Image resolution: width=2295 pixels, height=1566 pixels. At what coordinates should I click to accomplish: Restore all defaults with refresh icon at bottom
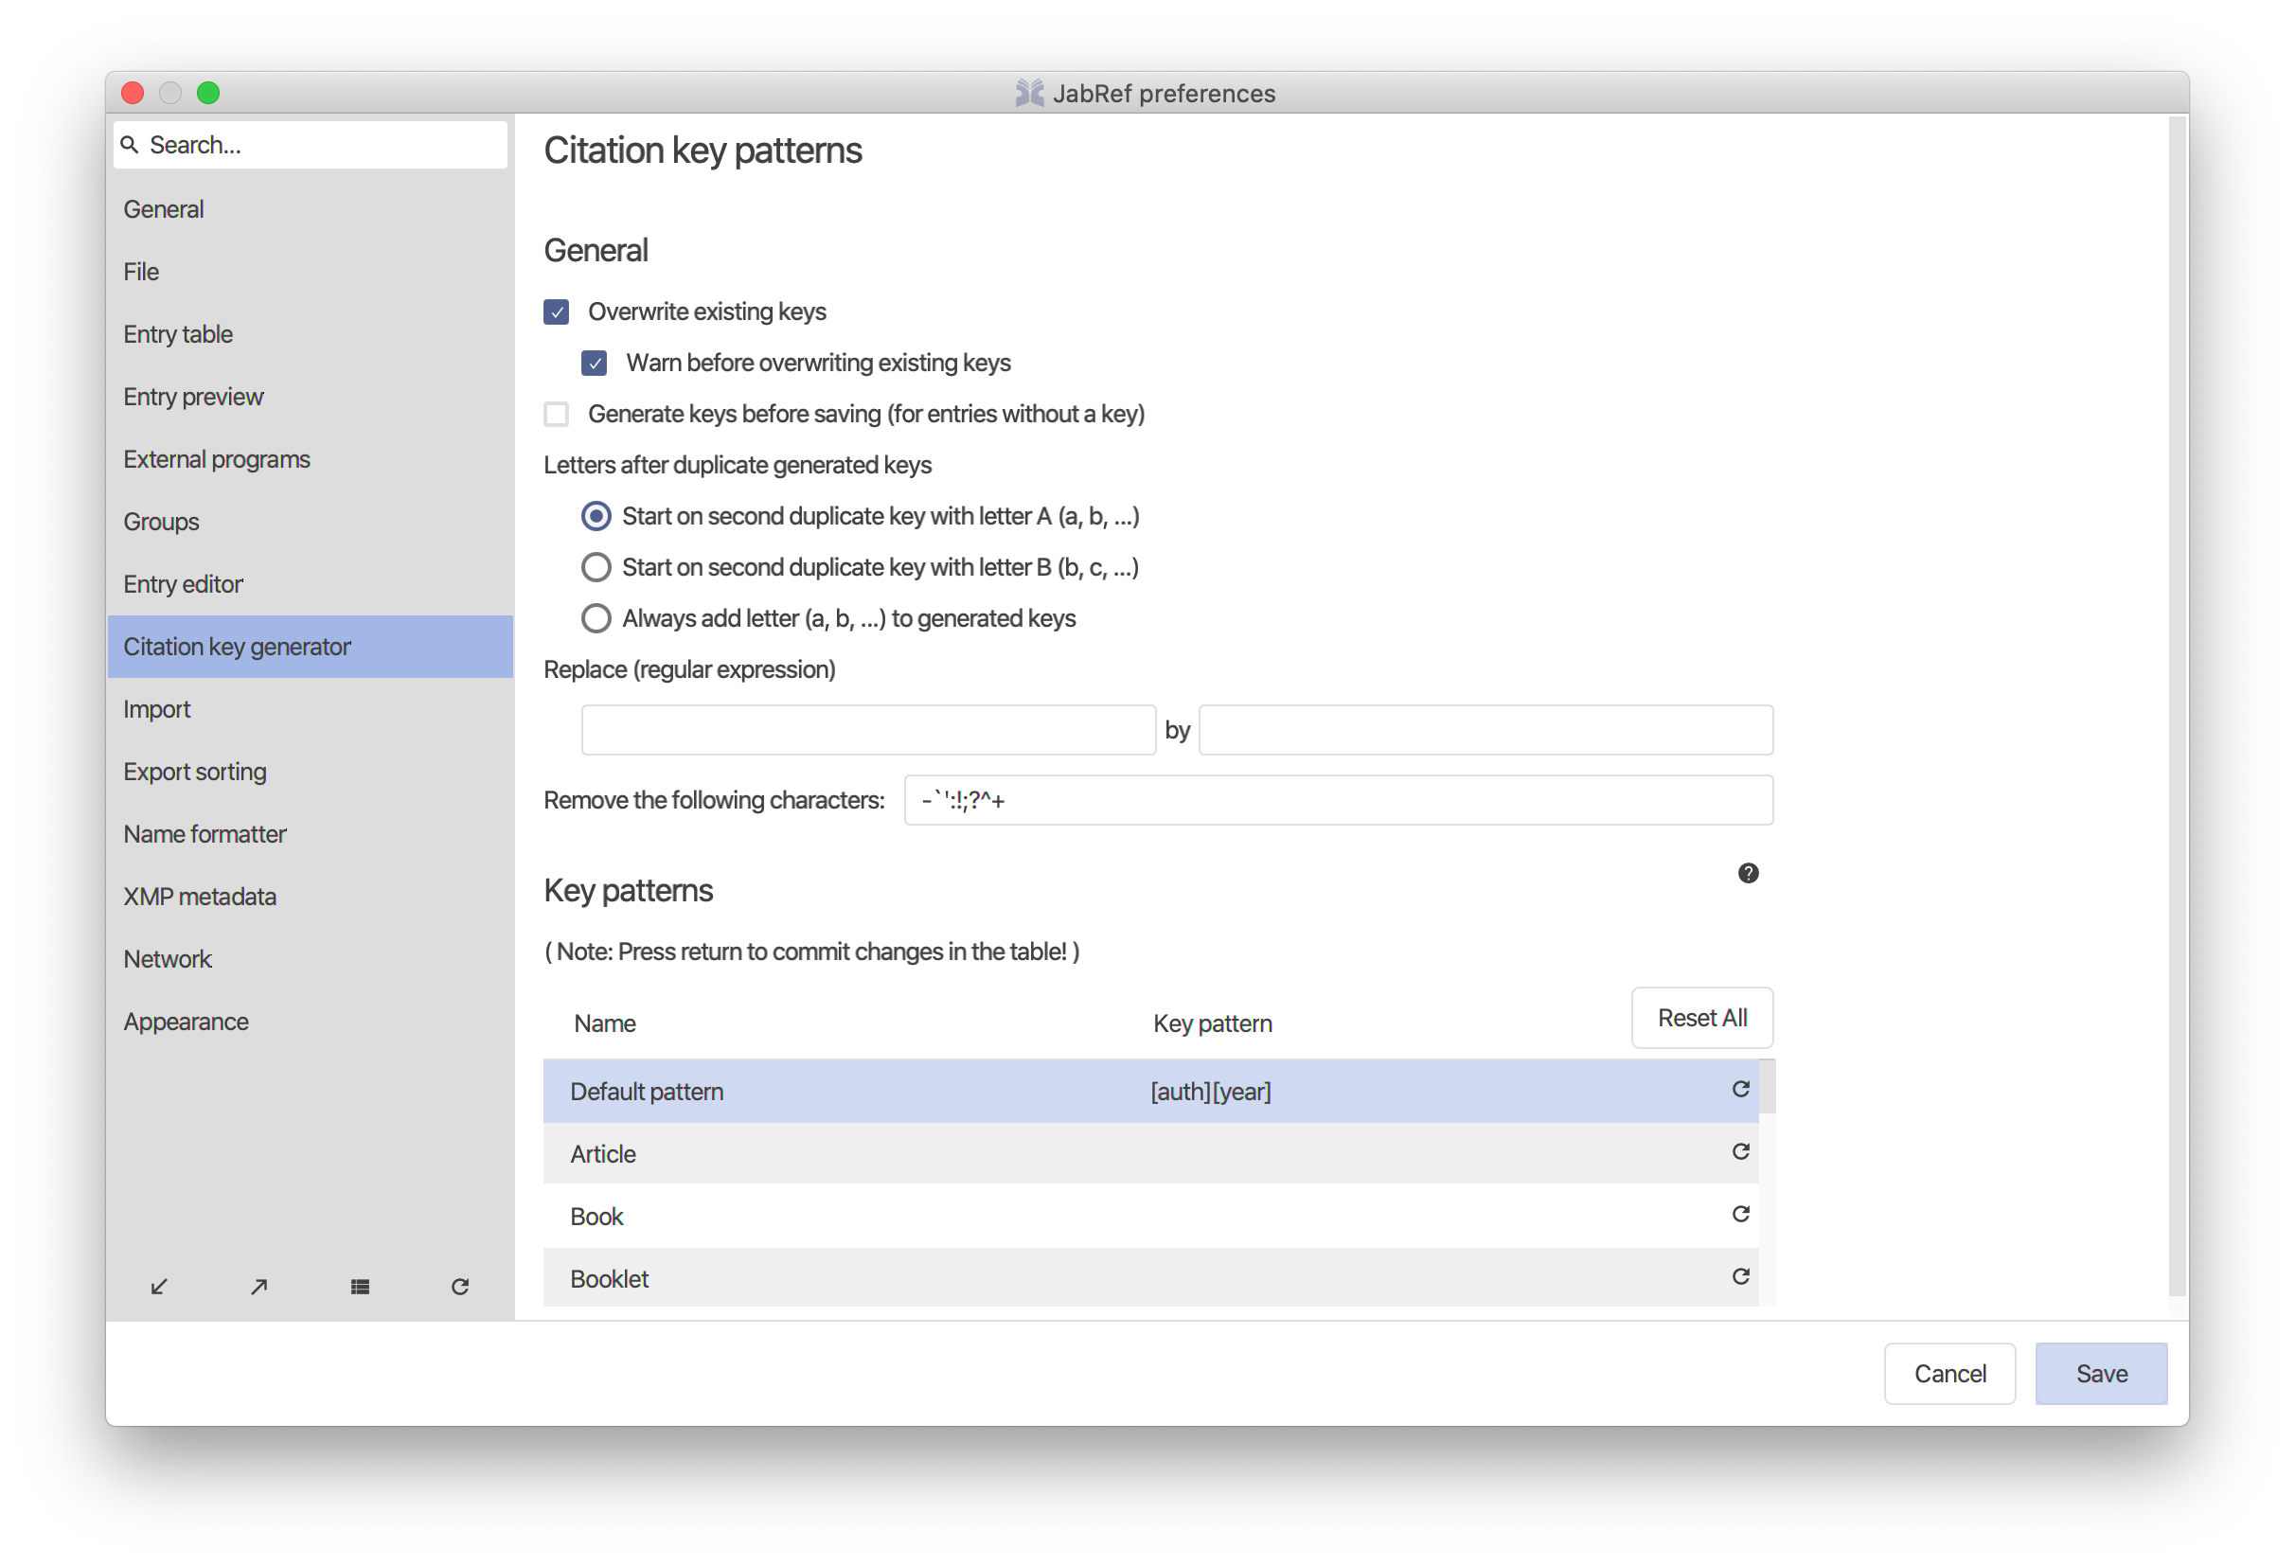tap(459, 1286)
